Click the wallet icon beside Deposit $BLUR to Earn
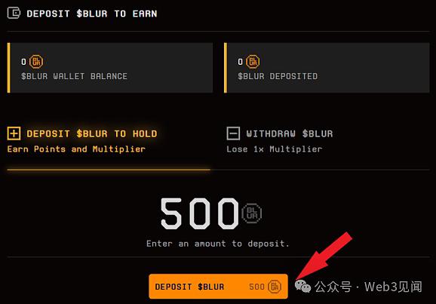This screenshot has width=436, height=304. 14,13
